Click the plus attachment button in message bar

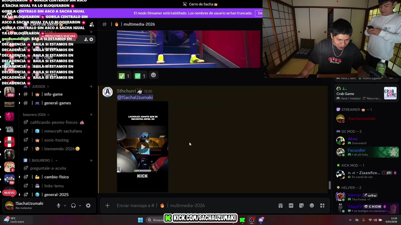tap(107, 206)
